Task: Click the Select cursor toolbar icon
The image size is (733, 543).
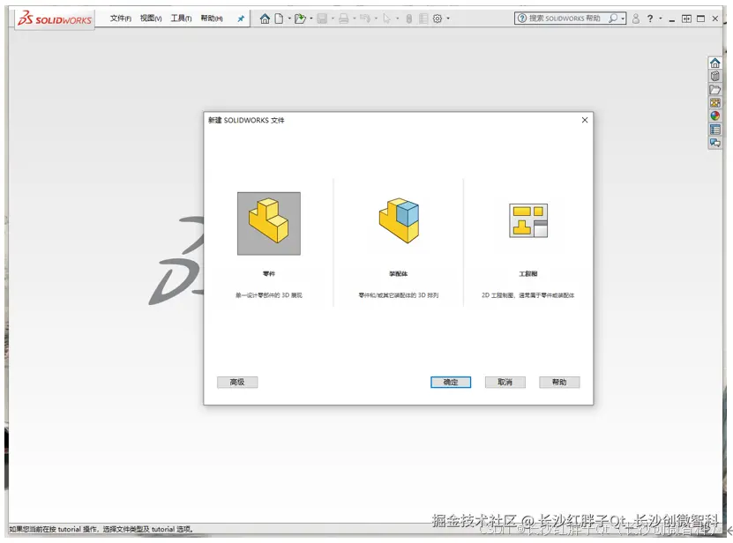Action: tap(386, 19)
